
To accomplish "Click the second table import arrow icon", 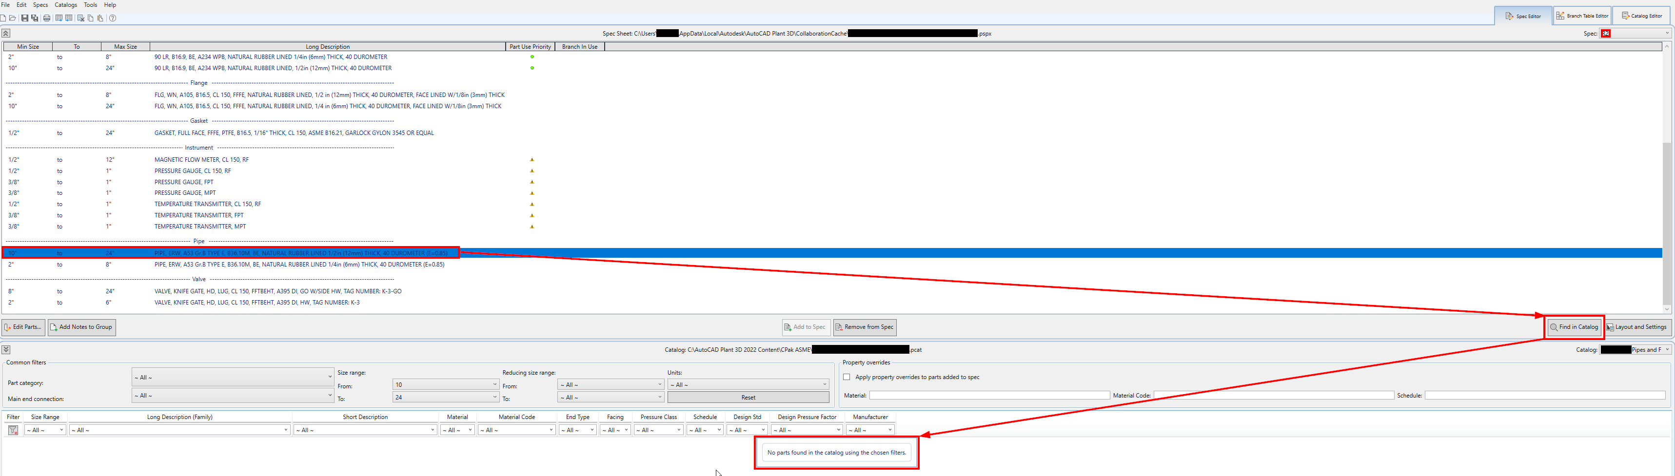I will tap(69, 18).
